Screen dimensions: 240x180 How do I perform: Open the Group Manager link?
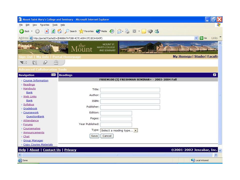(x=33, y=140)
